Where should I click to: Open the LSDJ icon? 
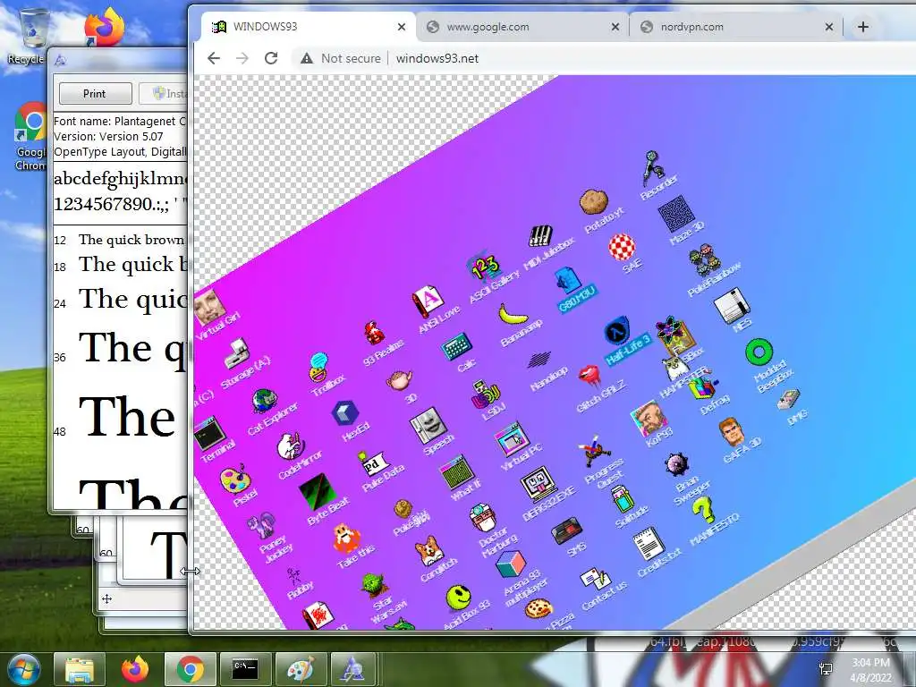486,394
